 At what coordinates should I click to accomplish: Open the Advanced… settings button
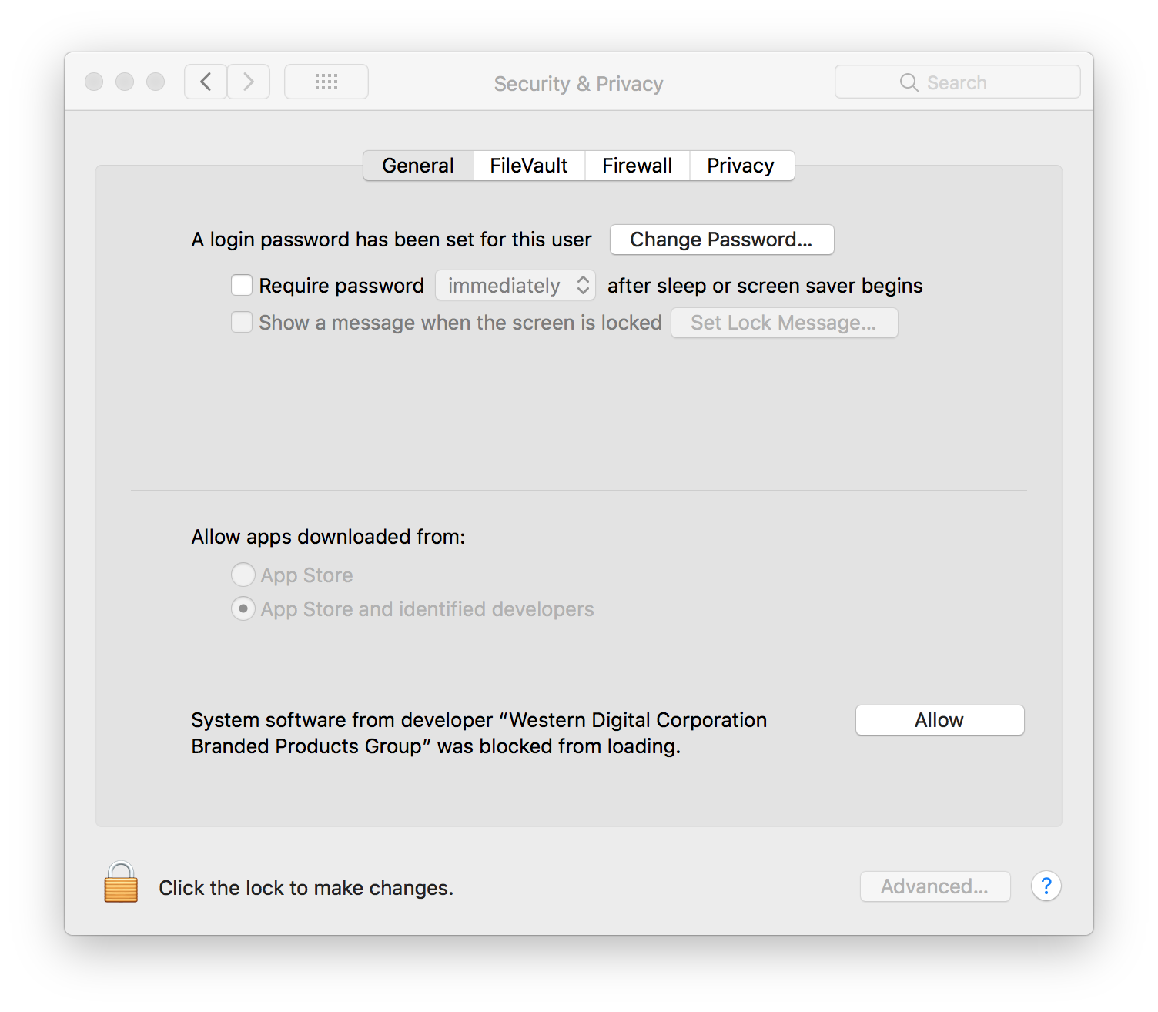(935, 886)
